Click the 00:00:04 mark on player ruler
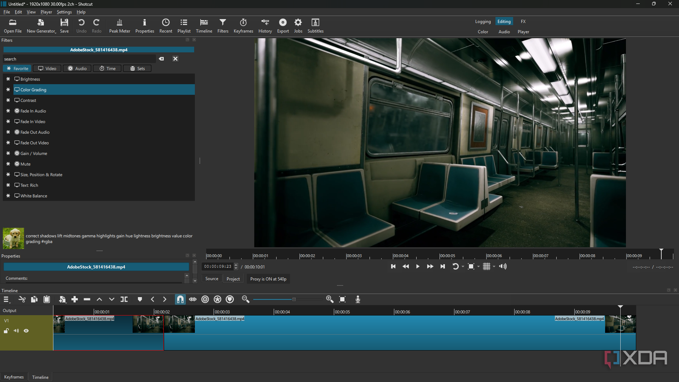The height and width of the screenshot is (382, 679). point(401,256)
